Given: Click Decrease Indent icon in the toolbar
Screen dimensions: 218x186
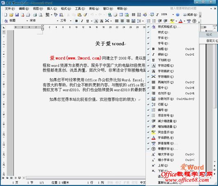Looking at the screenshot, I should pos(160,21).
